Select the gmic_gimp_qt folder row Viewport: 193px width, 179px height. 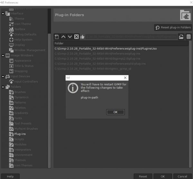point(121,69)
